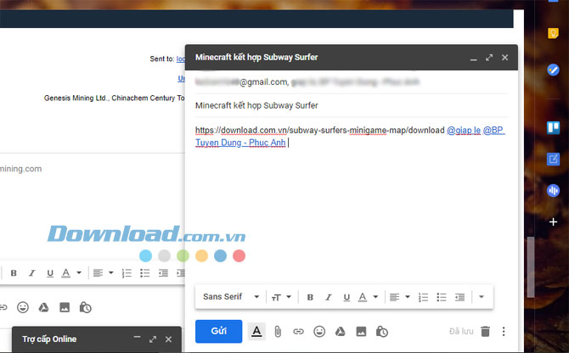
Task: Open Trello add-on in side panel
Action: point(553,127)
